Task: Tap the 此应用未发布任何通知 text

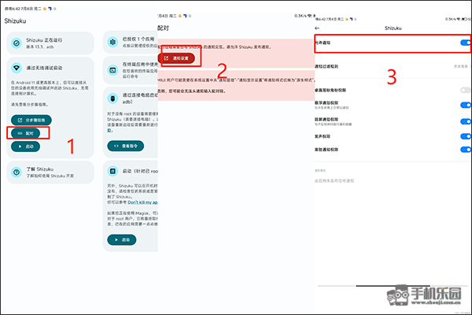Action: 334,181
